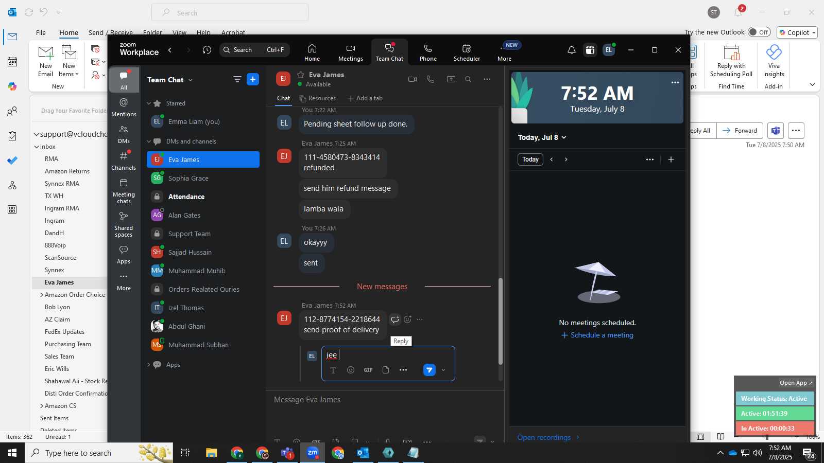Open the Today, Jul 8 date dropdown
This screenshot has height=463, width=824.
click(x=542, y=137)
